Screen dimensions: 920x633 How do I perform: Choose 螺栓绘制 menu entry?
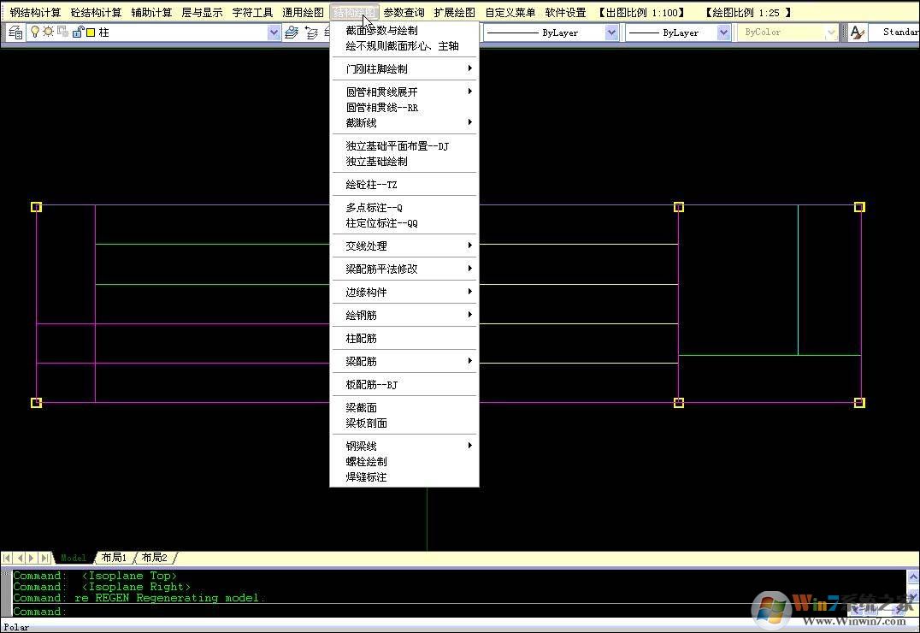coord(366,461)
